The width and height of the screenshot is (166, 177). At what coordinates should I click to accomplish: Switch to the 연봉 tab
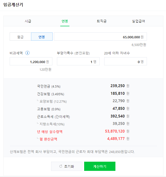pyautogui.click(x=65, y=21)
